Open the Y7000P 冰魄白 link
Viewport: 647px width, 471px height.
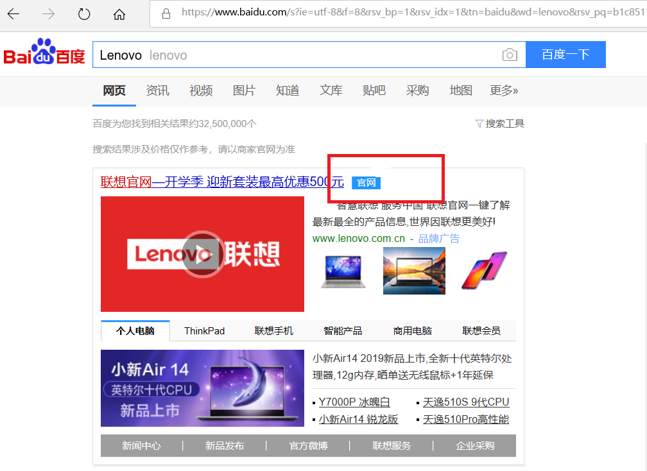[354, 402]
